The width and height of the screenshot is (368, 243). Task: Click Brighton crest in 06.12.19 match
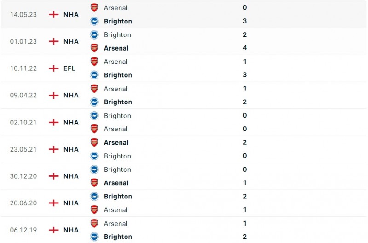94,237
